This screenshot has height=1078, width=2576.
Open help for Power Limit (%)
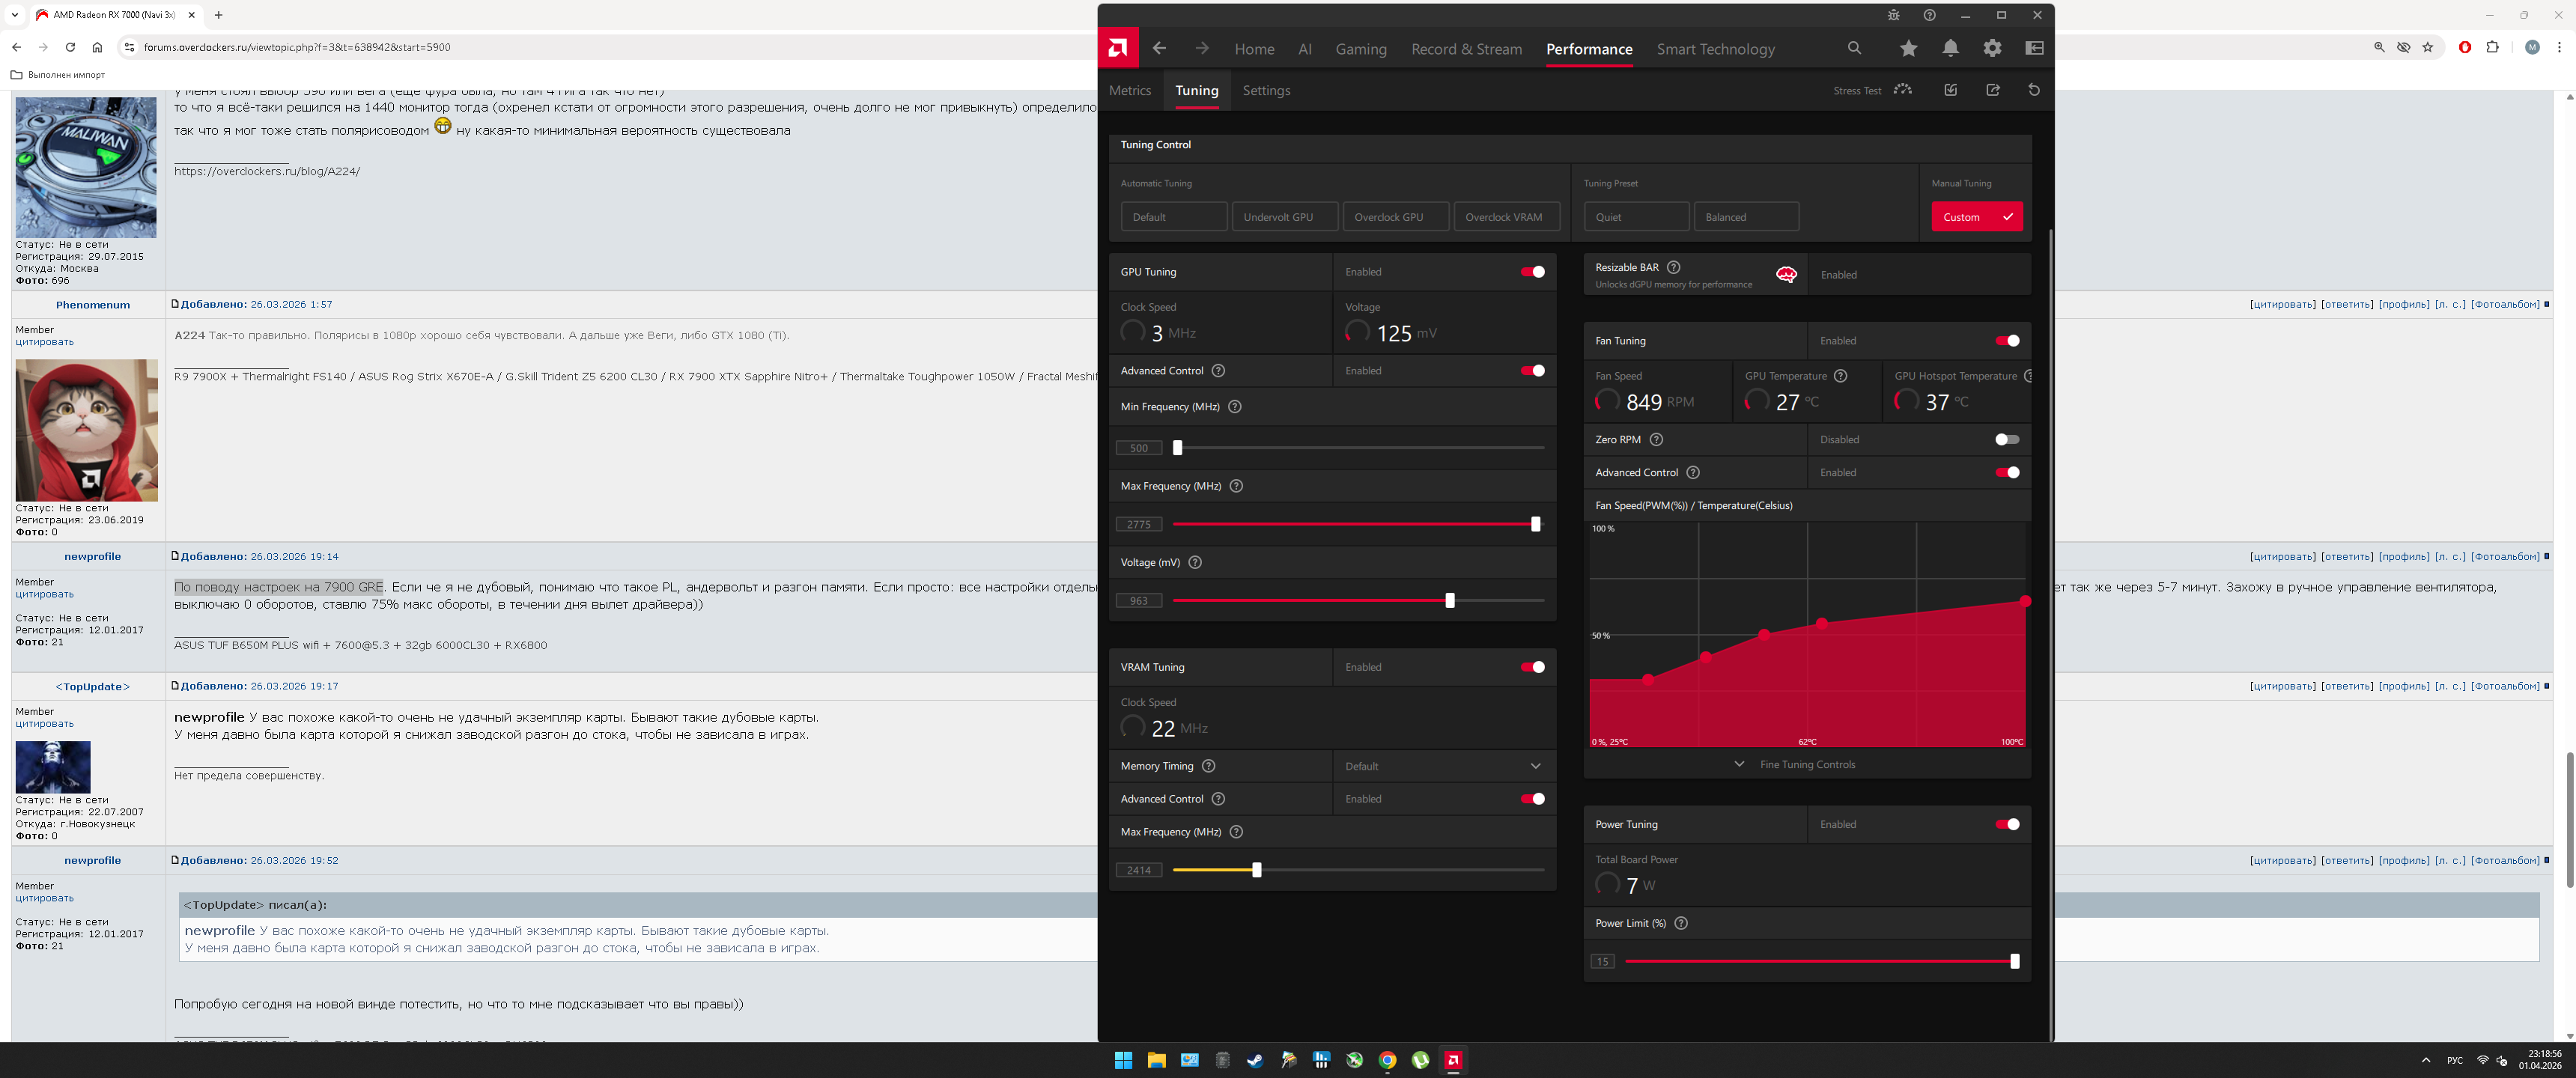point(1681,923)
